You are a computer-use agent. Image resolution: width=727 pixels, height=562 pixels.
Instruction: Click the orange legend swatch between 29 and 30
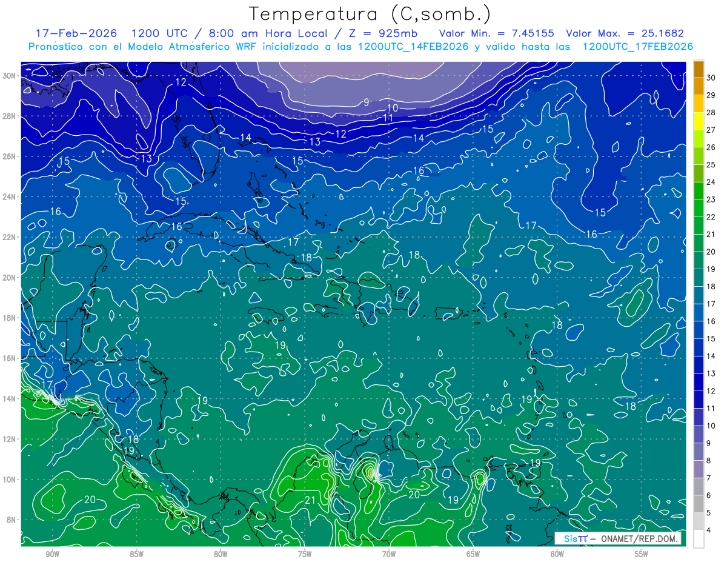pyautogui.click(x=699, y=86)
